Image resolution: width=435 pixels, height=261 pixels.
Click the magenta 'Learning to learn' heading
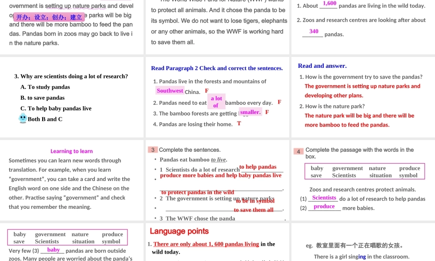72,151
